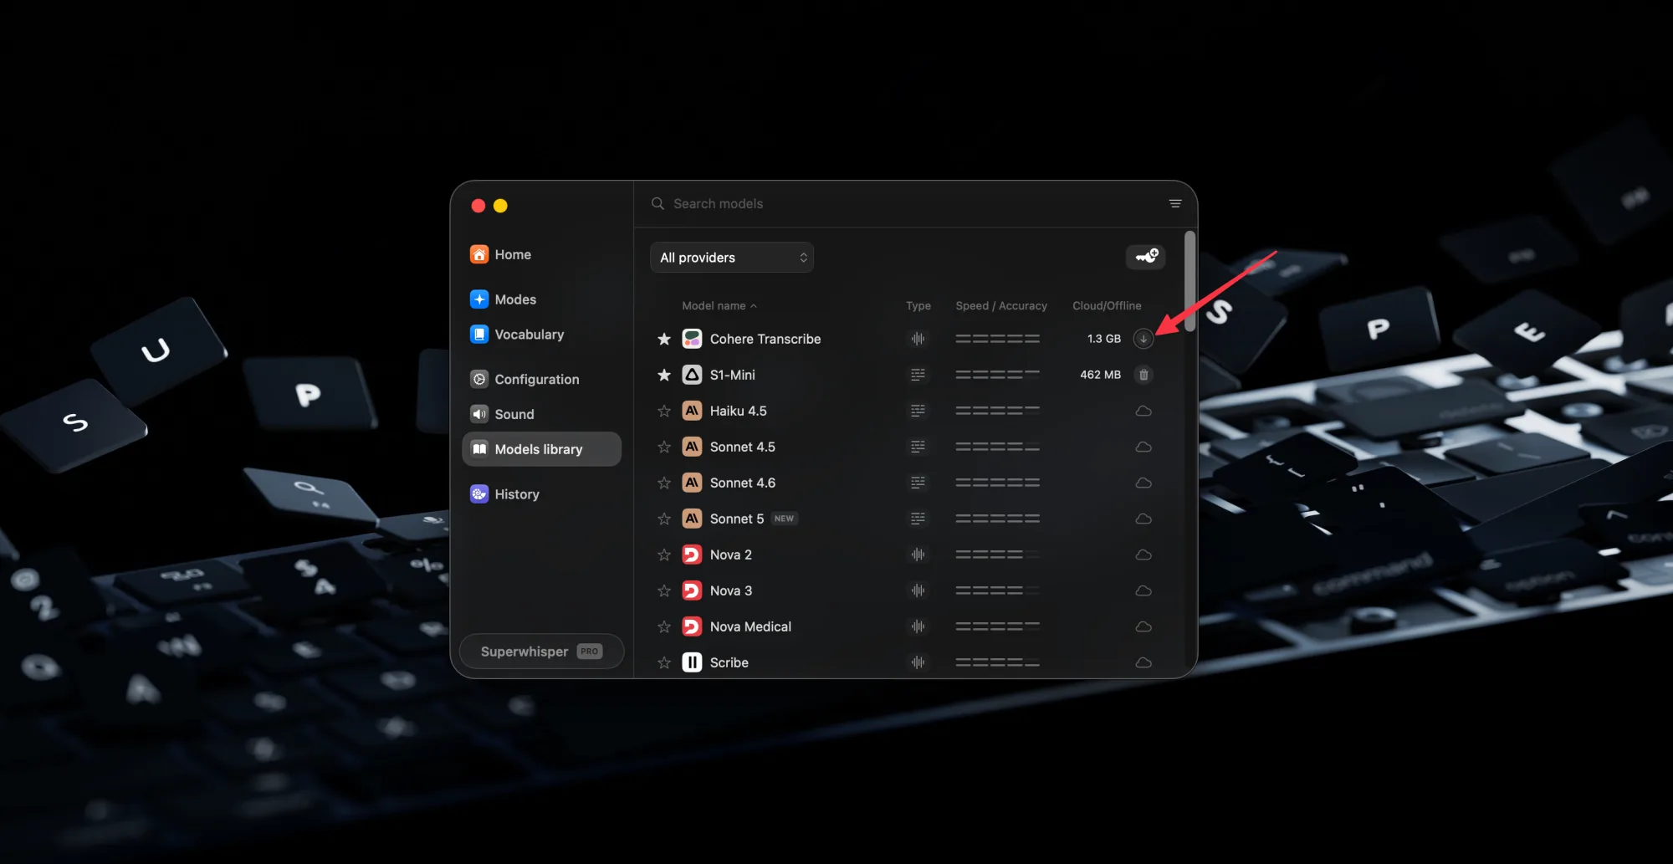Click S1-Mini text type icon
This screenshot has width=1673, height=864.
coord(918,375)
